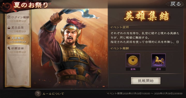Click the イベント期間 event period text
Viewport: 186px width, 98px height.
tap(145, 94)
